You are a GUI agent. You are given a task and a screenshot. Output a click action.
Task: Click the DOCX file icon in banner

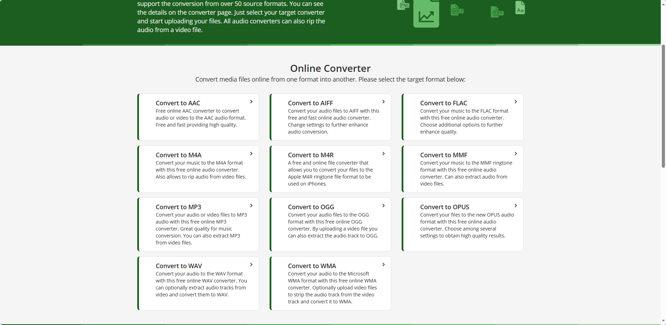click(x=457, y=10)
